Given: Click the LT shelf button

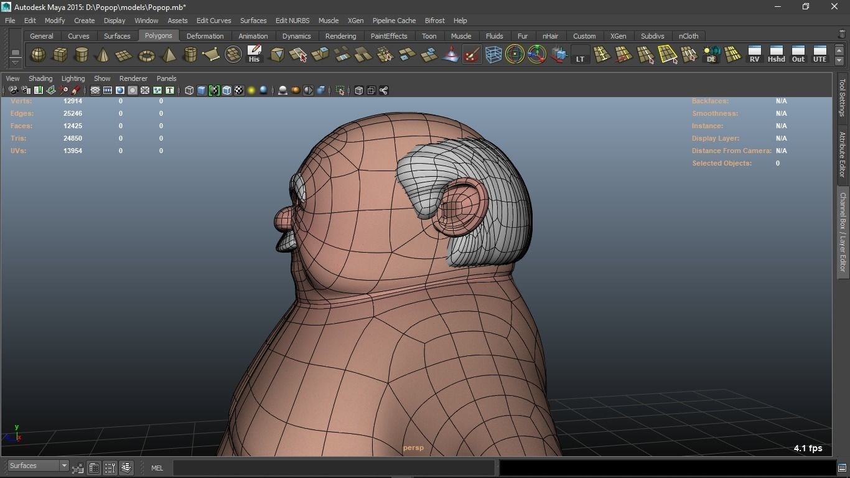Looking at the screenshot, I should (x=580, y=55).
